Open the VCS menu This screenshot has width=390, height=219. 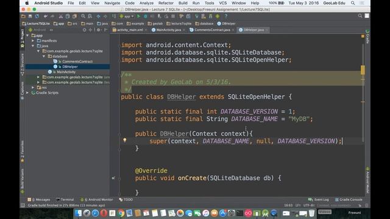[x=223, y=3]
